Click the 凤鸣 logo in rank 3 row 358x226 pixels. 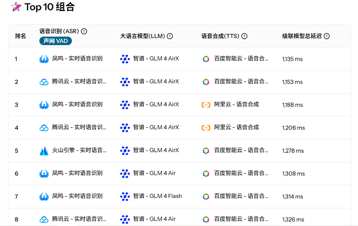(x=44, y=105)
